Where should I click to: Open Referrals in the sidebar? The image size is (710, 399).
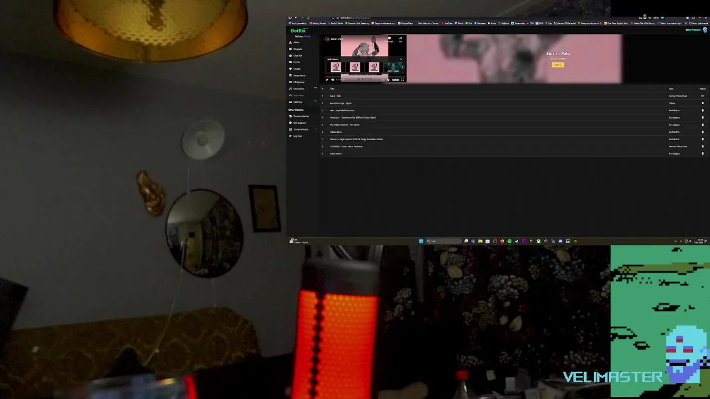(x=296, y=102)
